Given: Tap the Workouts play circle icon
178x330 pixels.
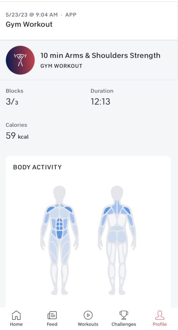Looking at the screenshot, I should 88,315.
